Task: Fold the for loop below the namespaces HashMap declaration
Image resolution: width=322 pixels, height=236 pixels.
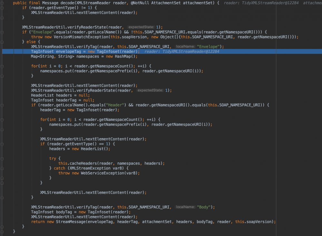Action: click(x=2, y=66)
